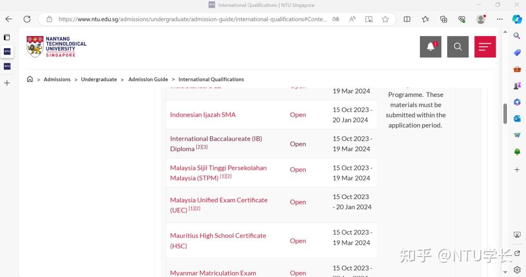Toggle Edge split screen view
526x277 pixels.
[407, 19]
